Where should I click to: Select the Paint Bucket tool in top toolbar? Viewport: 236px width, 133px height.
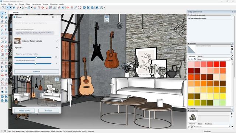[63, 7]
